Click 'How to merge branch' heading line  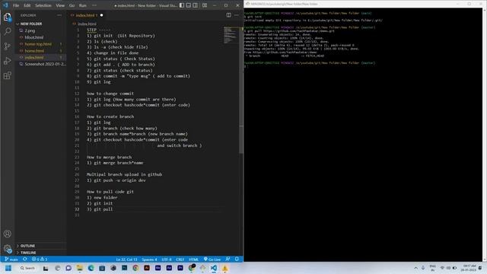pos(109,158)
